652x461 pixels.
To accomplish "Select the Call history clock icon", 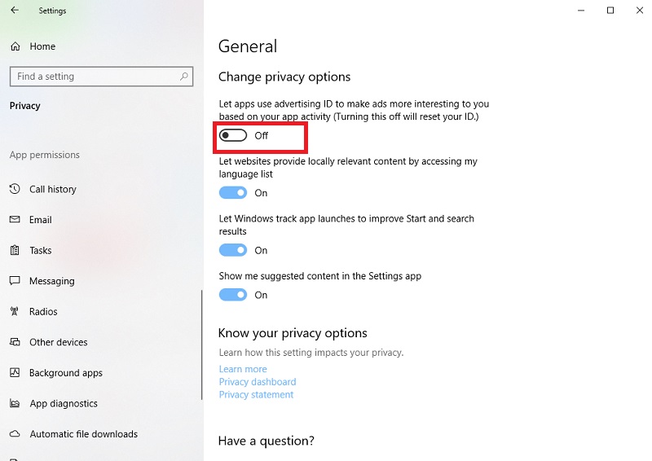I will click(x=15, y=189).
